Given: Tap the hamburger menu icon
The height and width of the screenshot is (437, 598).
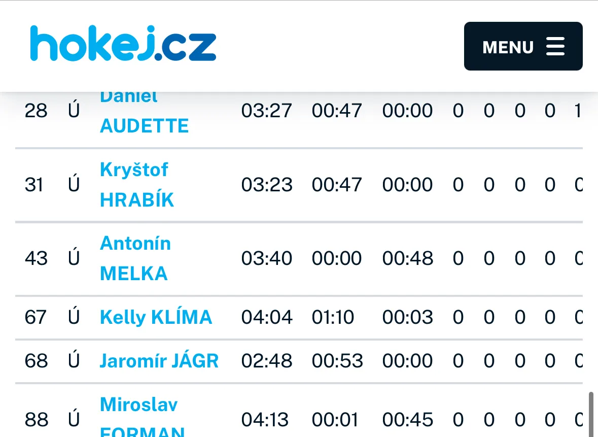Looking at the screenshot, I should click(555, 46).
